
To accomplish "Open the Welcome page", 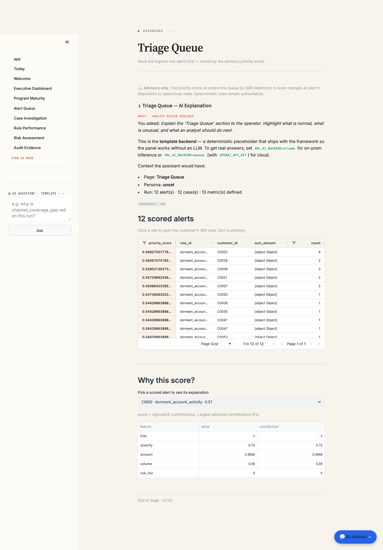I will coord(22,79).
